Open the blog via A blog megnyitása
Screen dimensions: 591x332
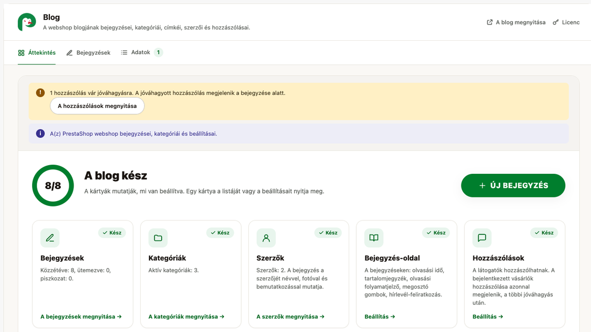[x=516, y=22]
